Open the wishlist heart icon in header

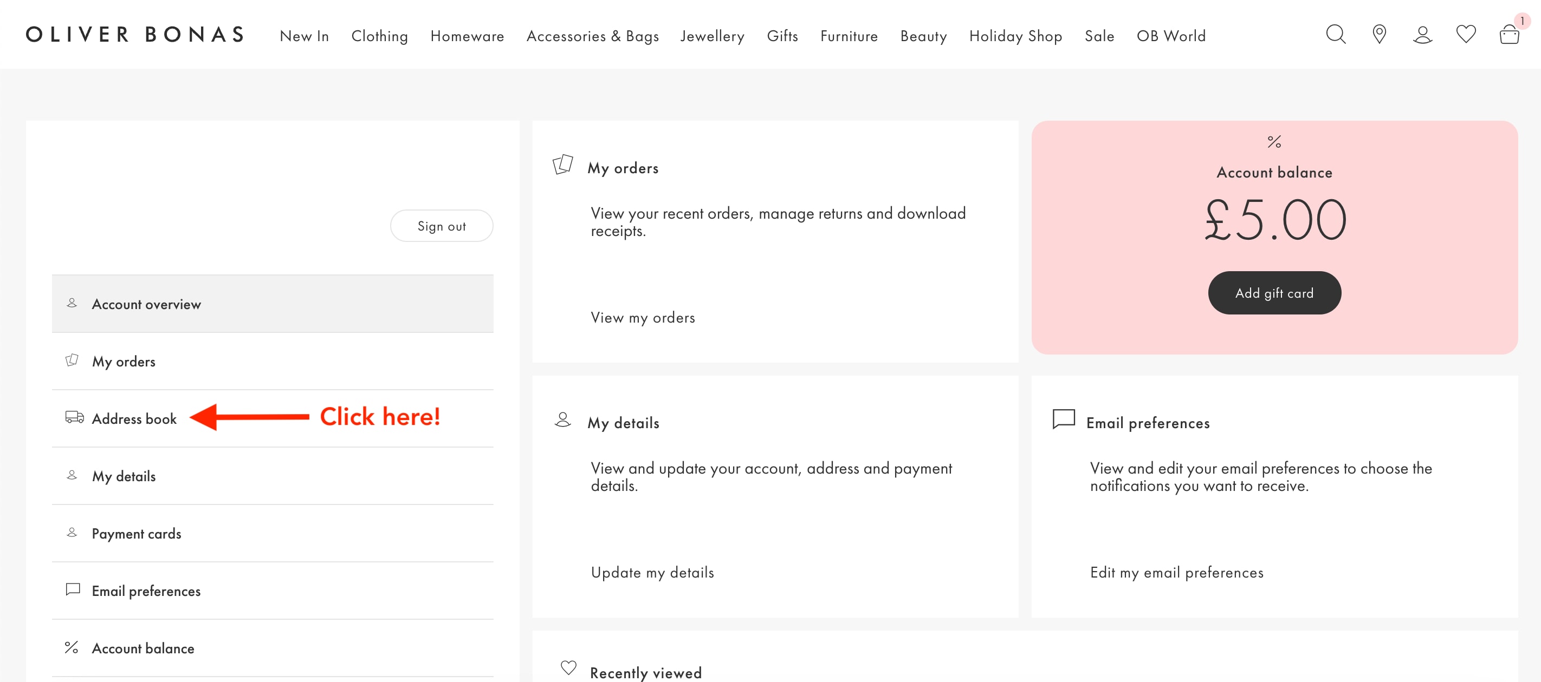(1466, 34)
